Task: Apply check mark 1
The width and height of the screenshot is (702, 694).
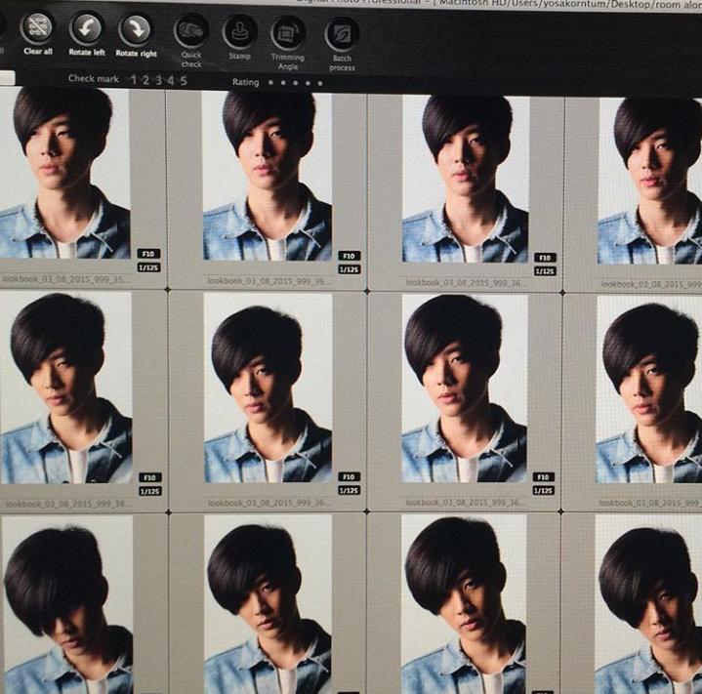Action: [134, 80]
